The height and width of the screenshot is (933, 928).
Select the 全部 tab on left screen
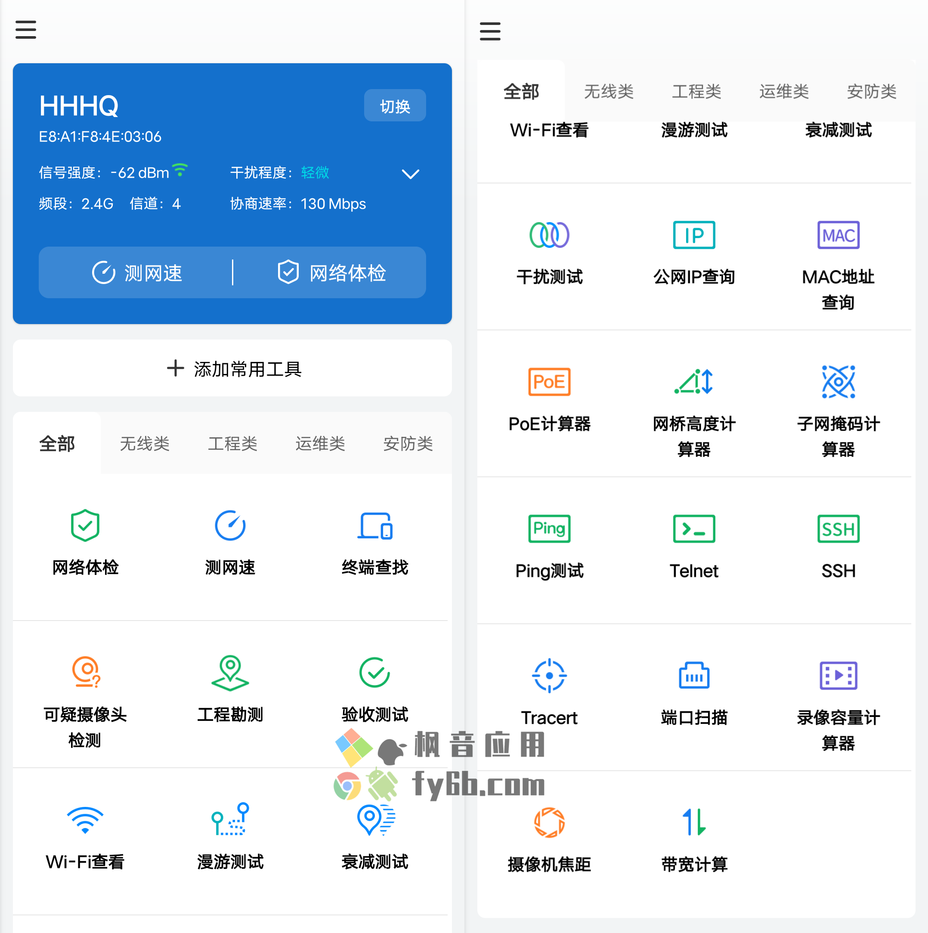click(x=57, y=443)
